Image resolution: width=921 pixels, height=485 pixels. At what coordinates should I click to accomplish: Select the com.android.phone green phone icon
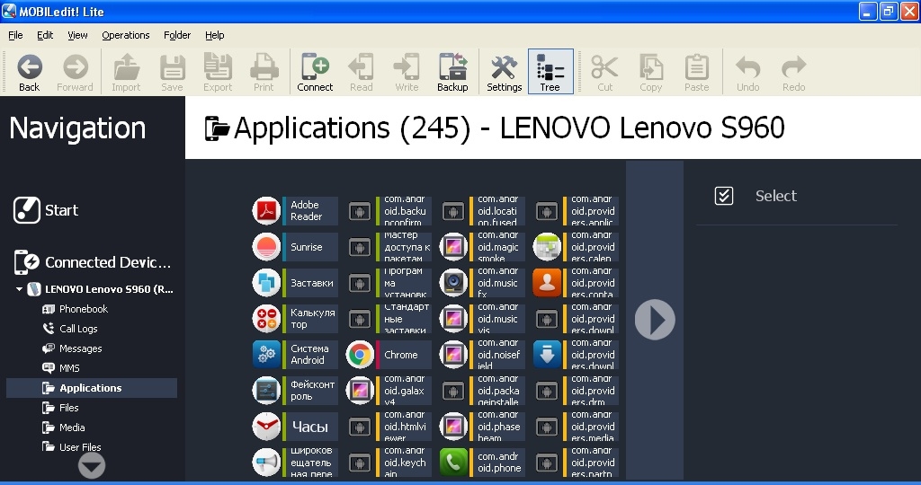point(453,463)
